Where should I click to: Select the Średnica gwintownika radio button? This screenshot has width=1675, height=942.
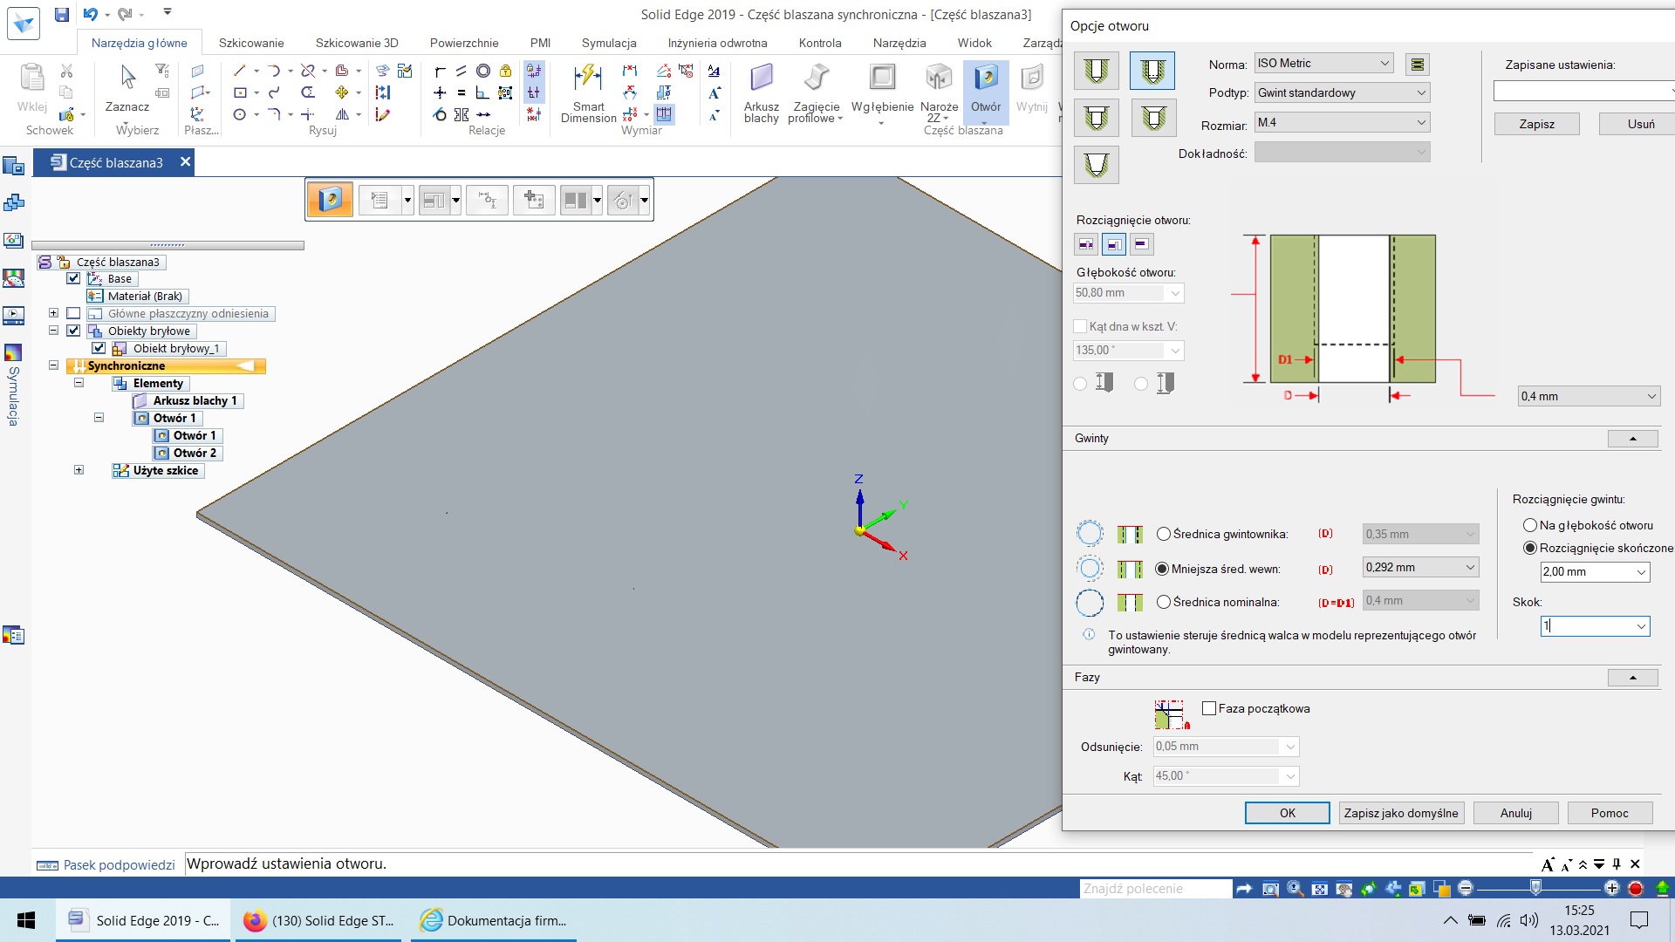1164,534
